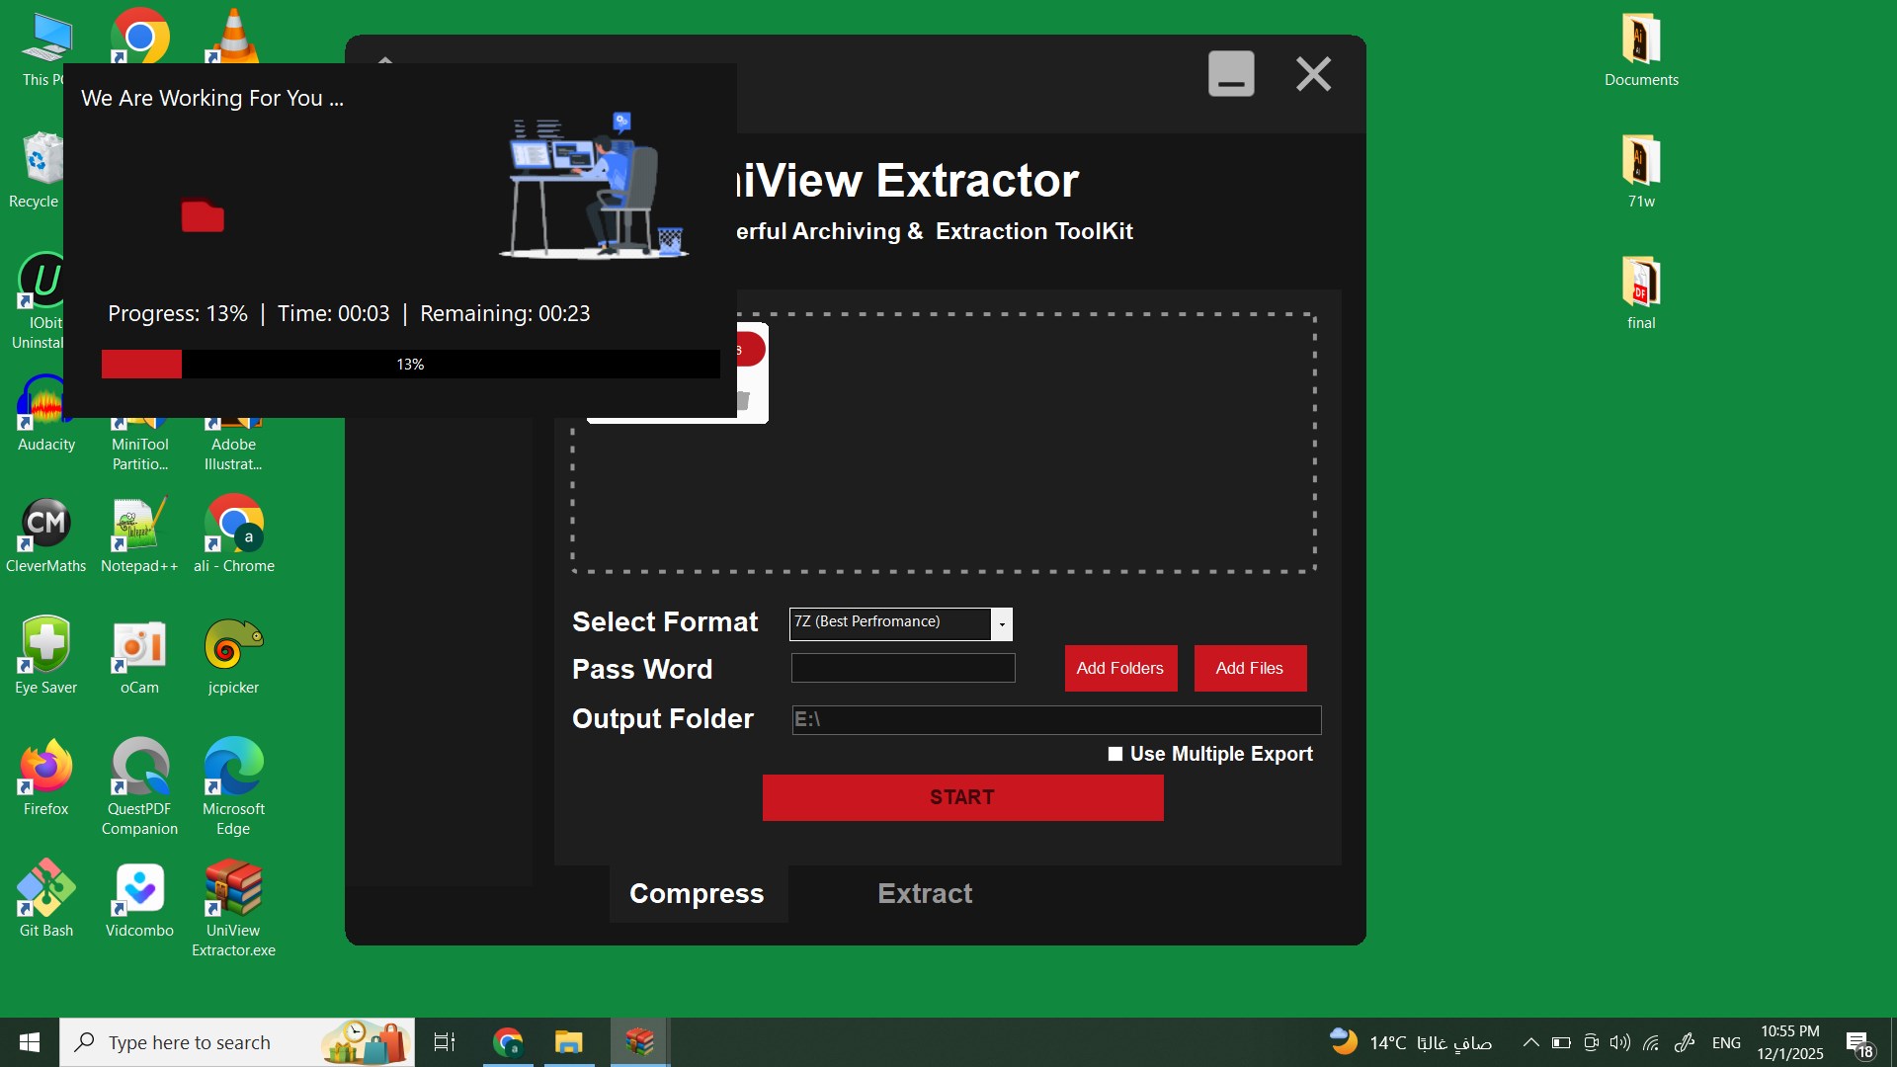The image size is (1897, 1067).
Task: Click the QuestPDF Companion icon
Action: [139, 768]
